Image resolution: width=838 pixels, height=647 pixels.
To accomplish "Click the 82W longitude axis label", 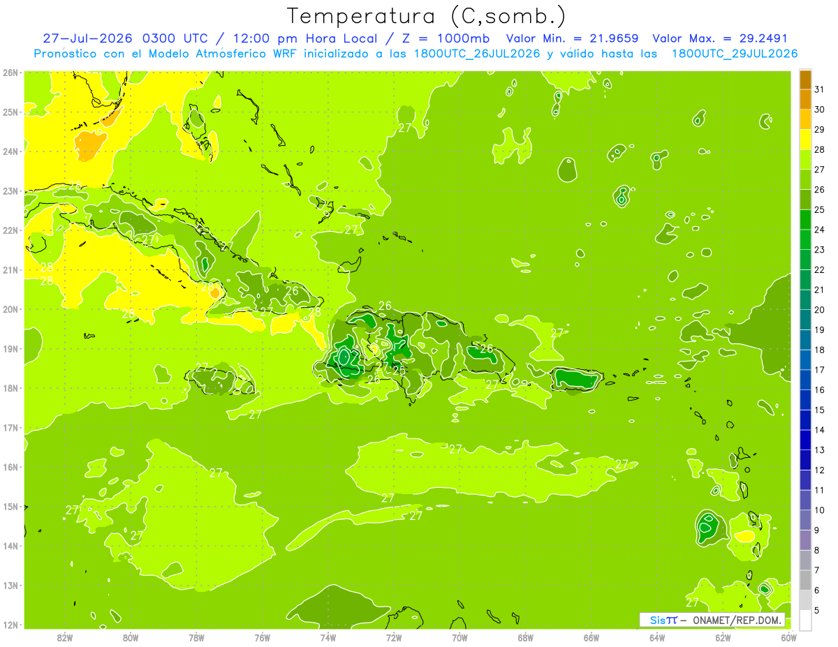I will click(65, 637).
